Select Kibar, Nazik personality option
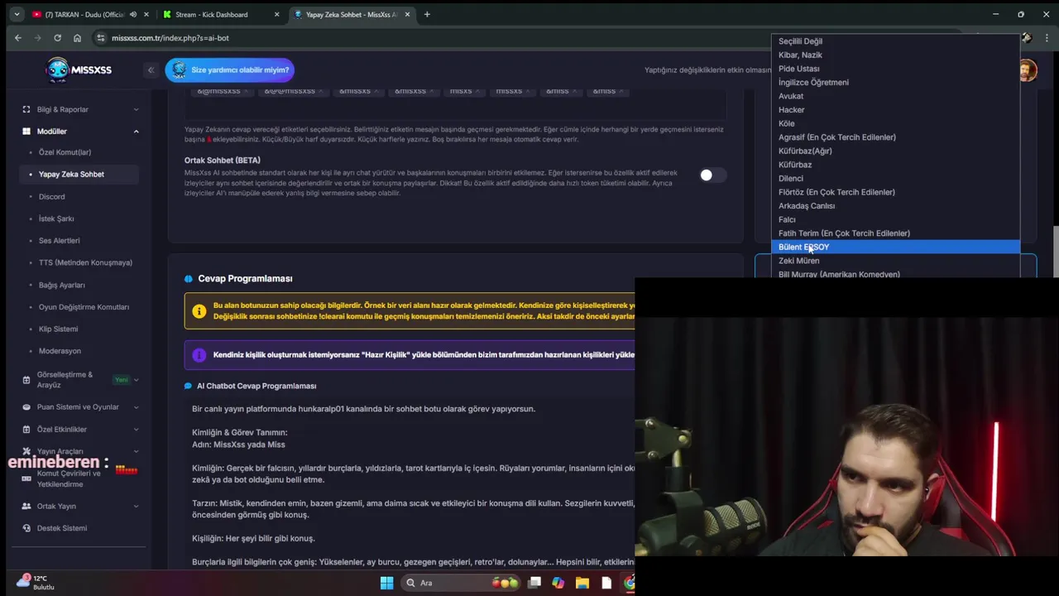 [x=896, y=55]
